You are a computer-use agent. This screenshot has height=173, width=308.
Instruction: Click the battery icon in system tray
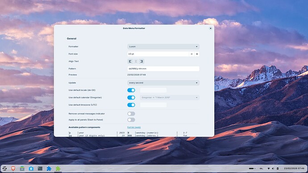[x=278, y=169]
